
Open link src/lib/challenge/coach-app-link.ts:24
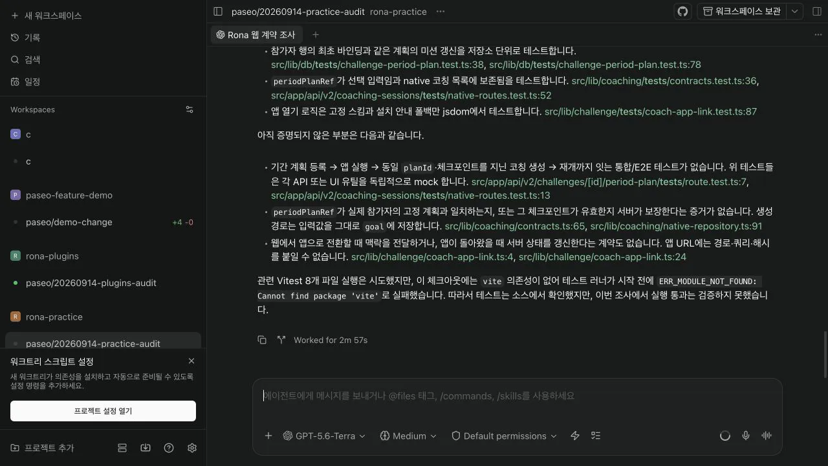(602, 257)
